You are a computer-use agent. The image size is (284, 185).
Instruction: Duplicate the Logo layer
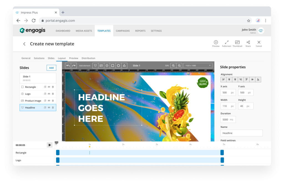tap(45, 94)
